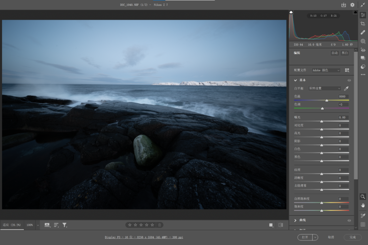Click the 曝光 exposure slider handle
This screenshot has height=245, width=368.
pyautogui.click(x=321, y=121)
